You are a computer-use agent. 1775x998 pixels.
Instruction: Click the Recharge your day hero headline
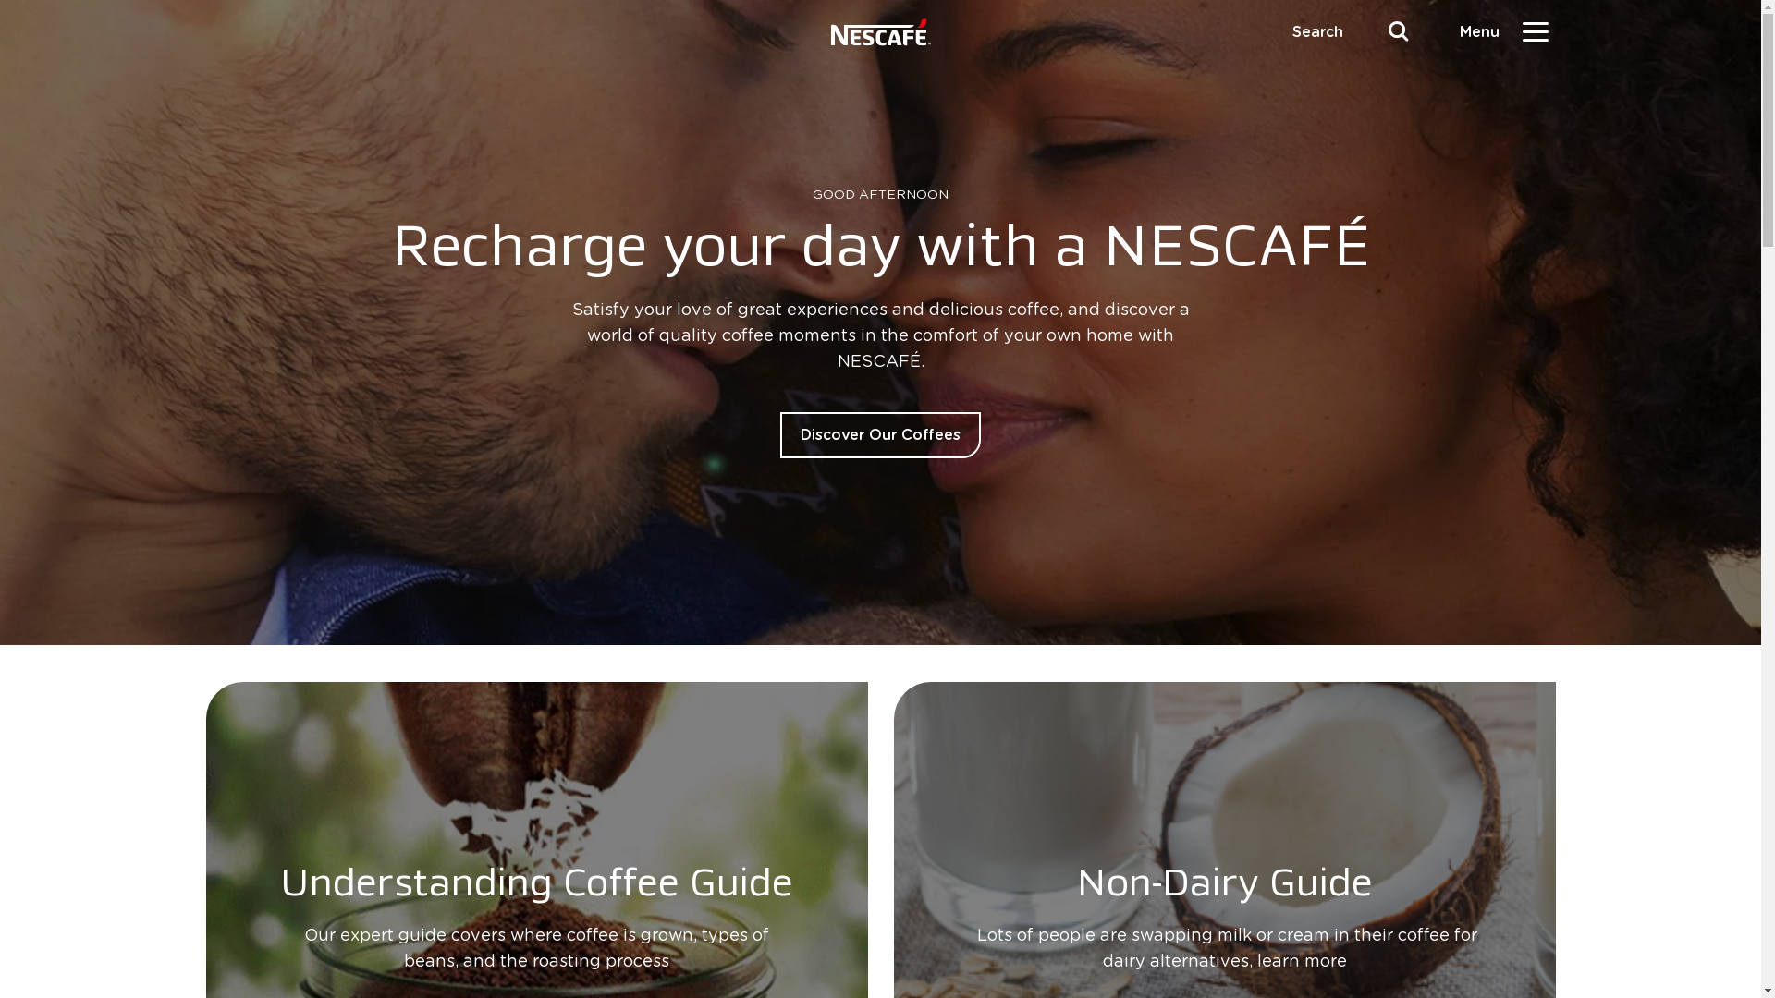880,247
